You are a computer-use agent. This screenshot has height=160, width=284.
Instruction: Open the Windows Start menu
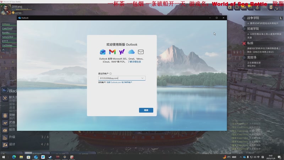[x=4, y=157]
